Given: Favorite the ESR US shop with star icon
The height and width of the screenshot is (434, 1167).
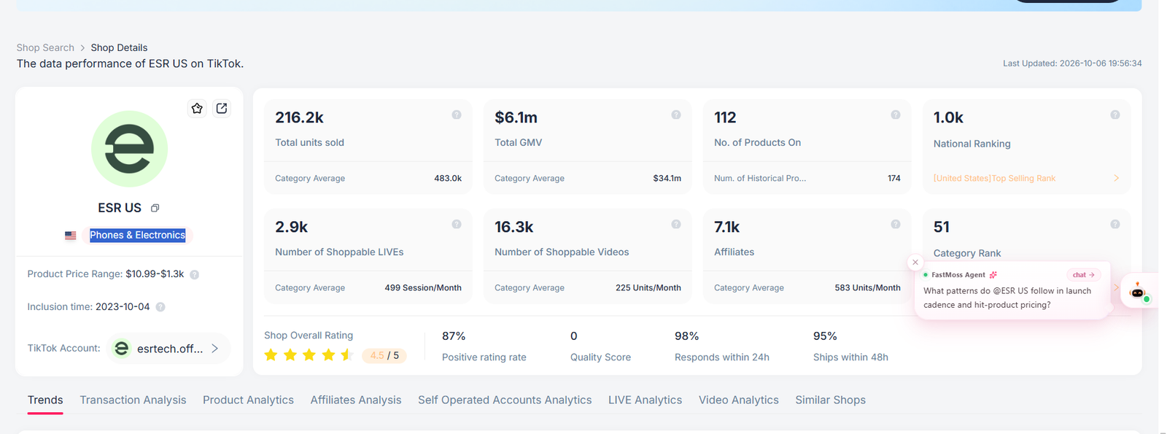Looking at the screenshot, I should 197,108.
